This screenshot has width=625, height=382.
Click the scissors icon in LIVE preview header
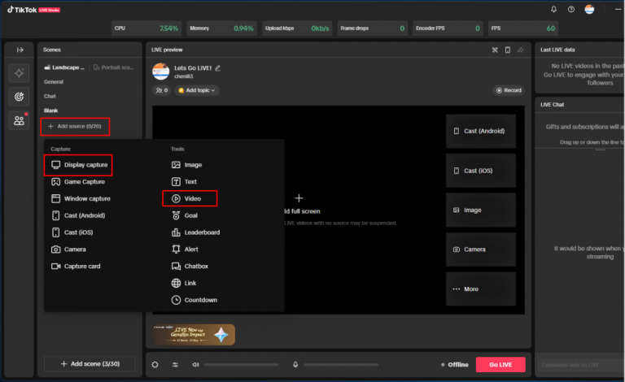[495, 50]
